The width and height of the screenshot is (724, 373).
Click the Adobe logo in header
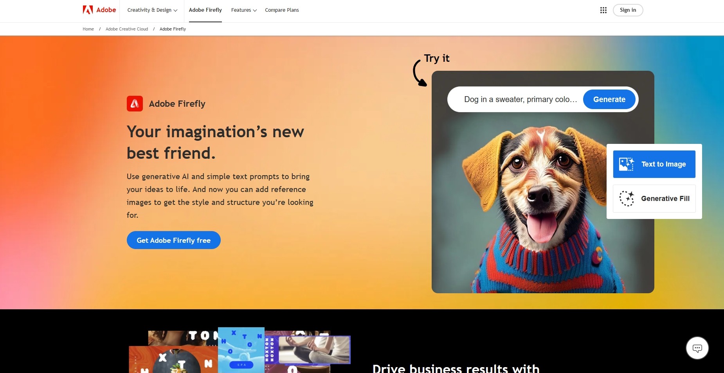pyautogui.click(x=99, y=10)
